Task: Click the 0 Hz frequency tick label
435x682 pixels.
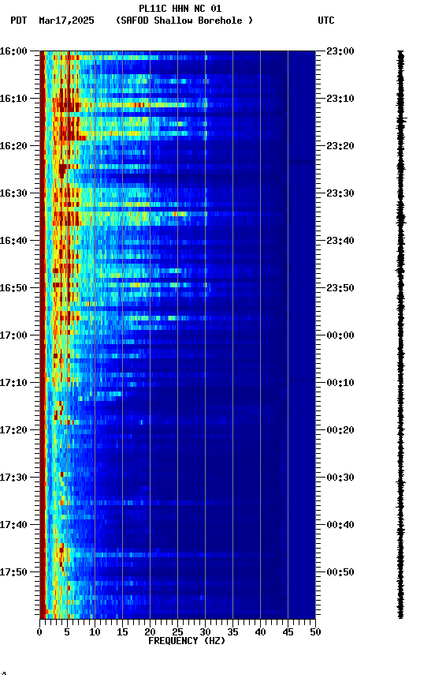Action: pyautogui.click(x=39, y=632)
